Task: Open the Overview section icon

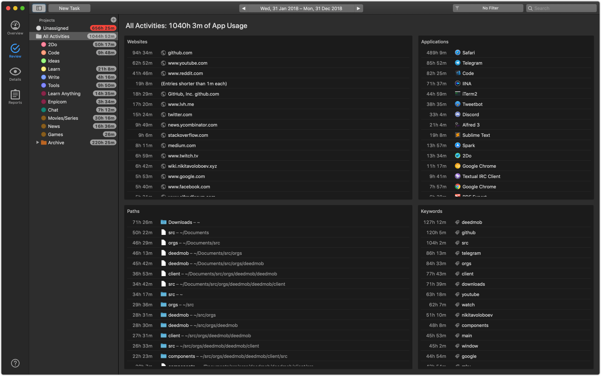Action: coord(15,25)
